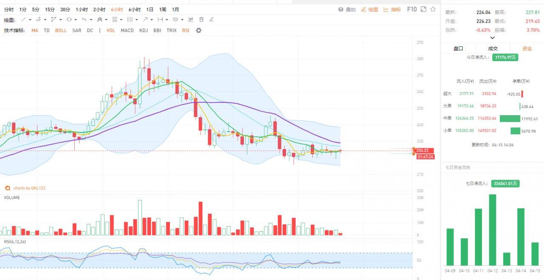
Task: Click the fullscreen expand icon
Action: [423, 9]
